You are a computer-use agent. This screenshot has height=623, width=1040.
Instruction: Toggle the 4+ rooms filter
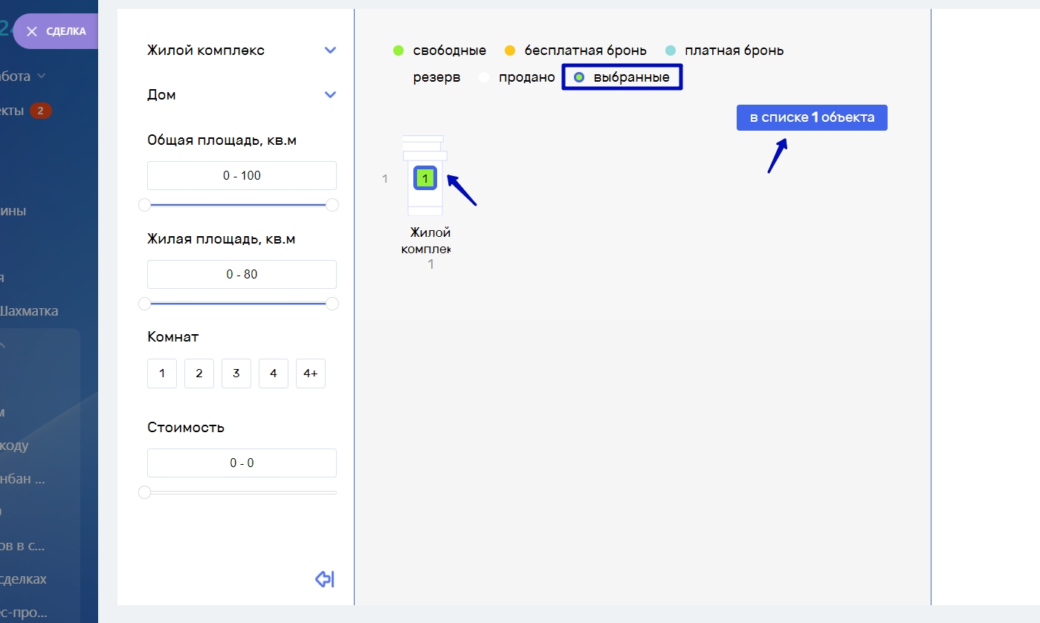(x=311, y=374)
